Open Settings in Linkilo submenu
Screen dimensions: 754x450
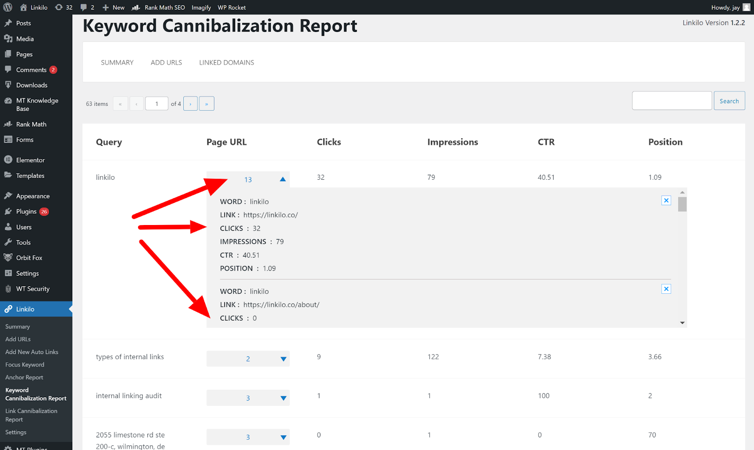[x=16, y=433]
